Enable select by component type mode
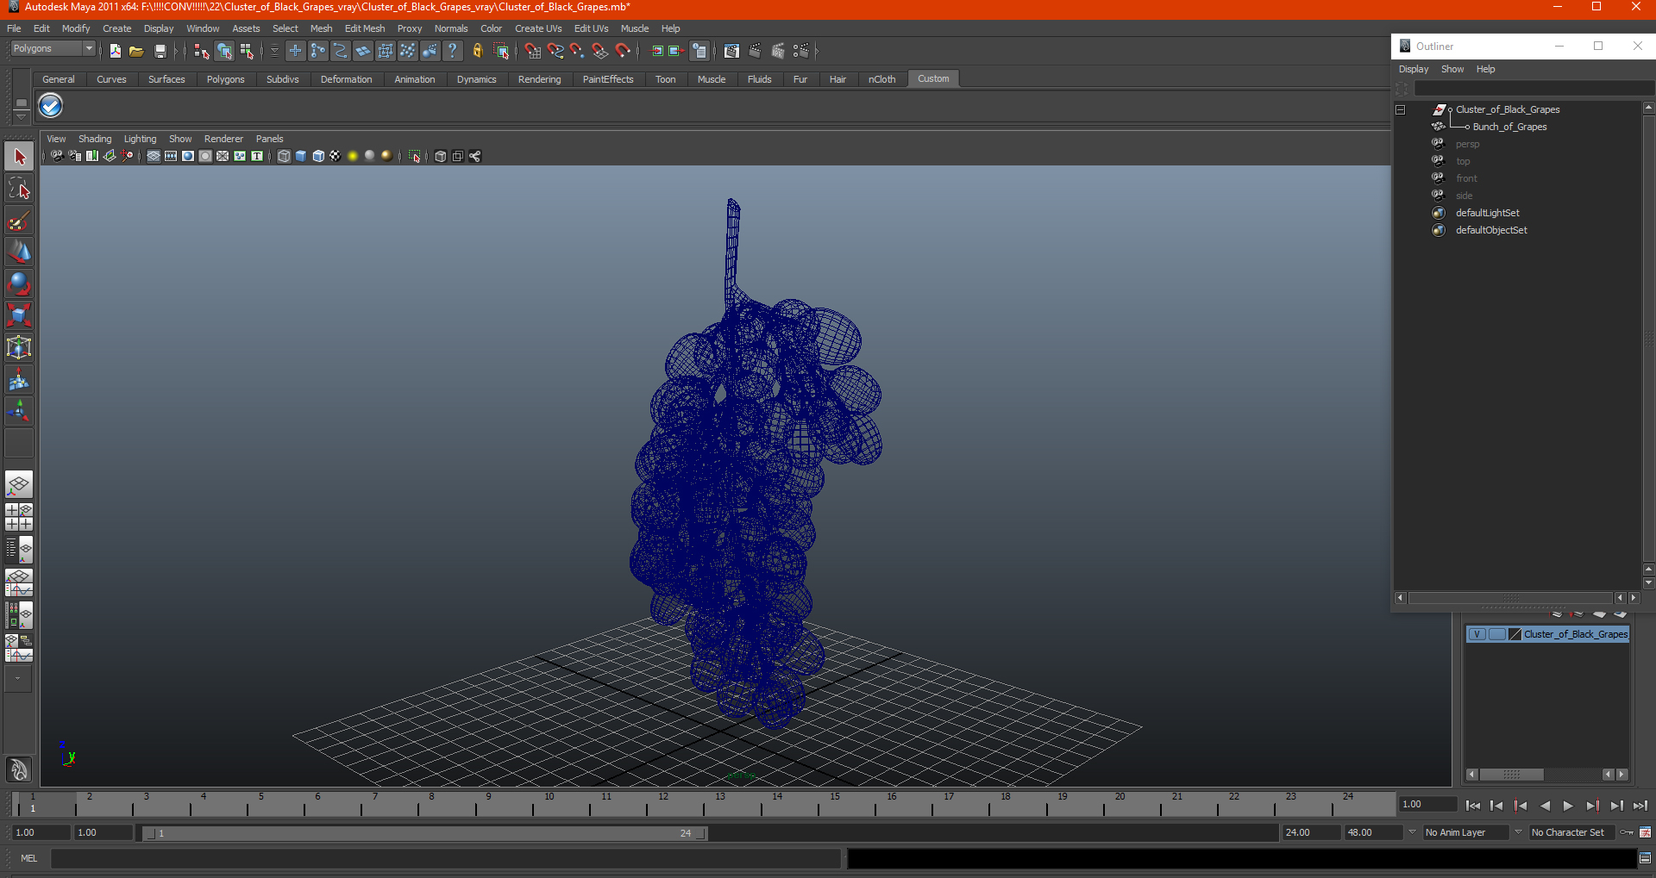The image size is (1656, 878). (248, 52)
